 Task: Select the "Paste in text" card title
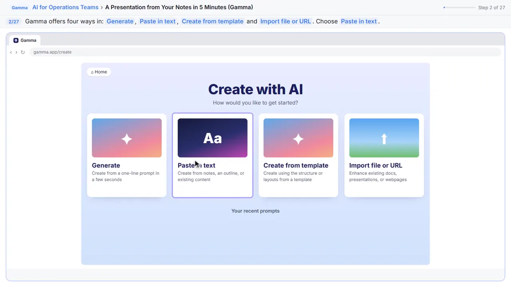[x=196, y=165]
